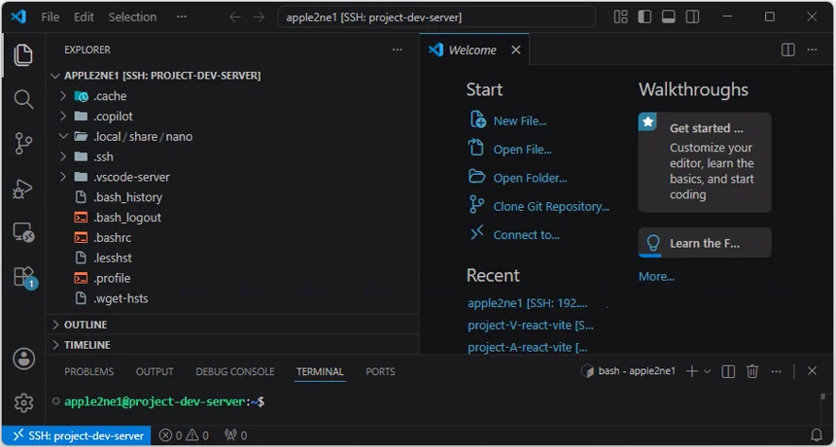Close the Welcome tab
This screenshot has height=447, width=836.
[x=515, y=50]
